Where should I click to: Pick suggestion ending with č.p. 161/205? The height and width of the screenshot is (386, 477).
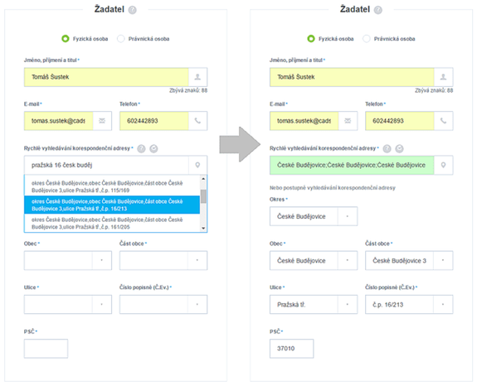pyautogui.click(x=112, y=223)
